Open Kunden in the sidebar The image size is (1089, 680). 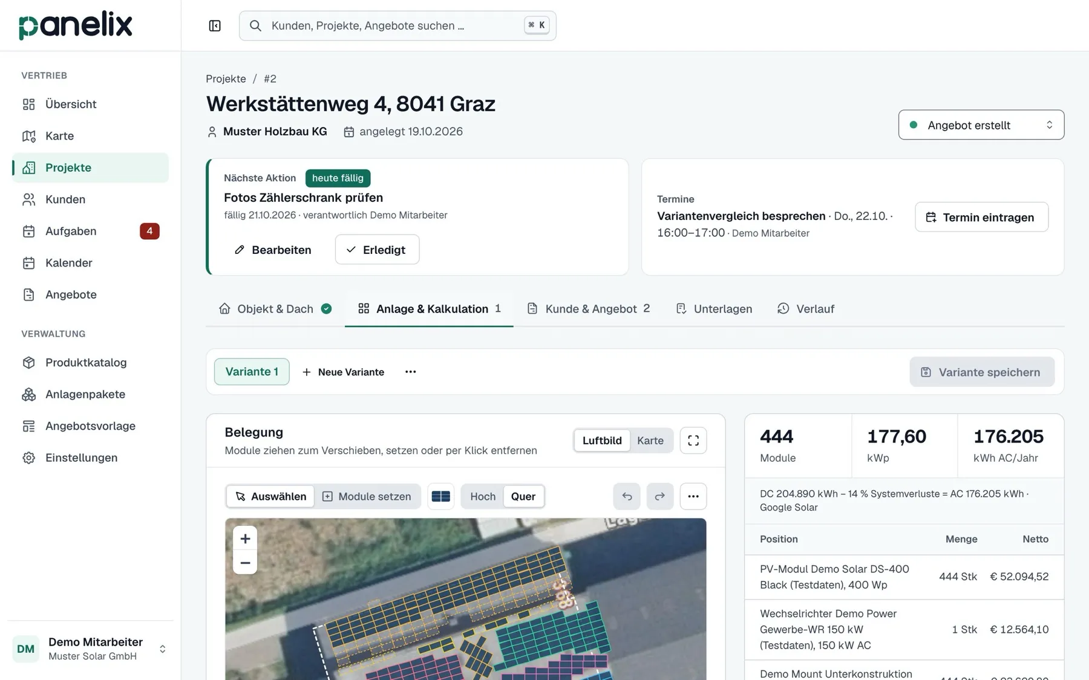click(90, 199)
